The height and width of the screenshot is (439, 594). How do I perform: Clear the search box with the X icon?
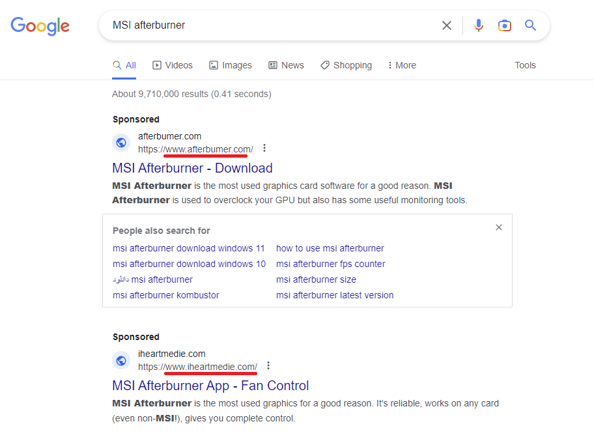447,25
